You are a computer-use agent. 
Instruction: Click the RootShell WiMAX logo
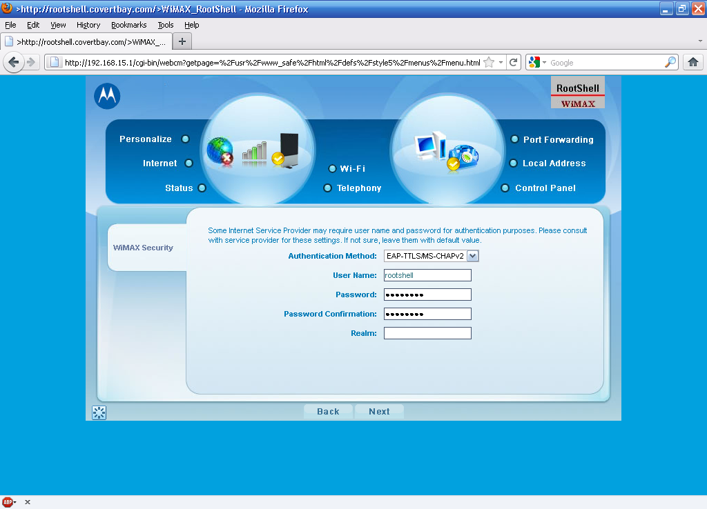pyautogui.click(x=578, y=92)
